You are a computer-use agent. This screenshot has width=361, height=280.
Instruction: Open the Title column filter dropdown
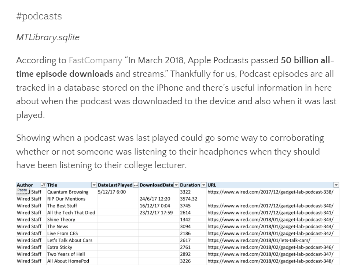coord(94,185)
